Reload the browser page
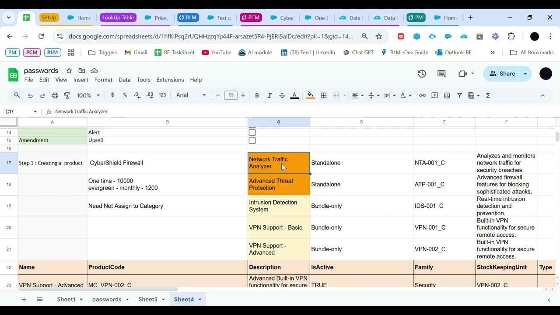 point(41,36)
